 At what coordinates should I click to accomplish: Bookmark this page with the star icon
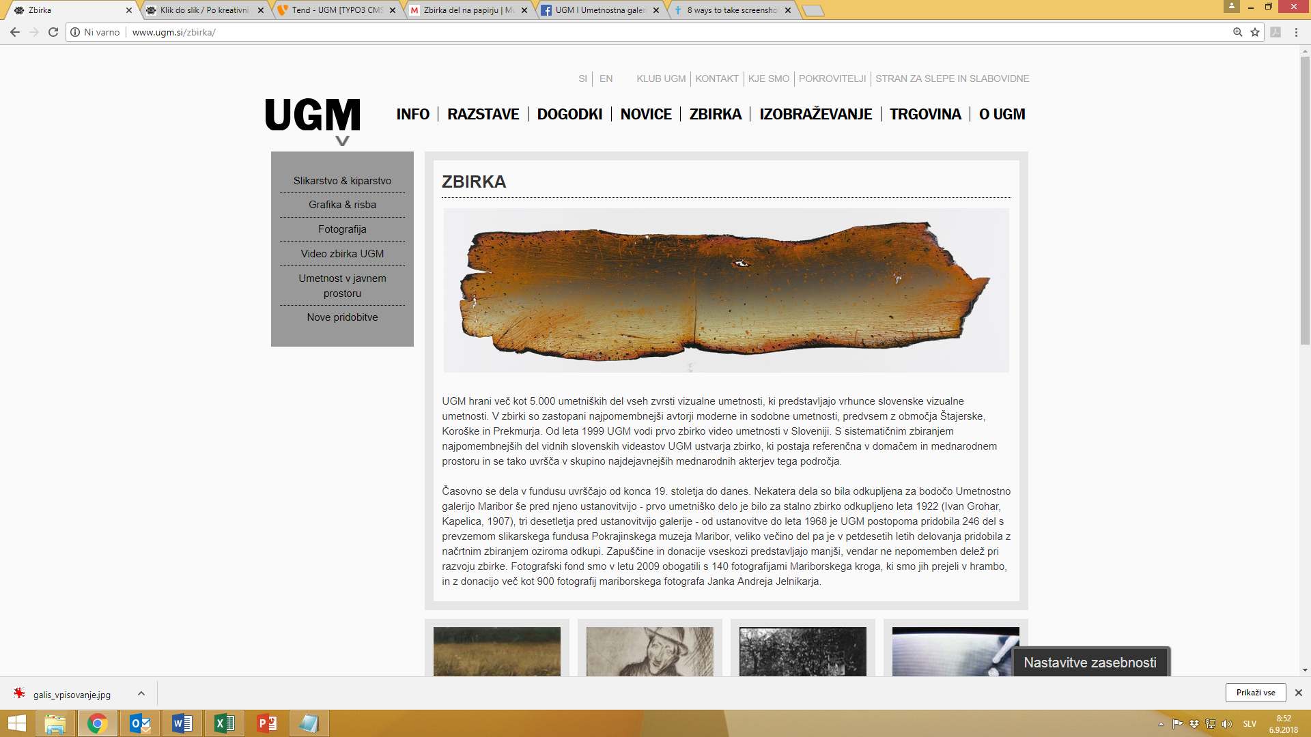click(1255, 32)
